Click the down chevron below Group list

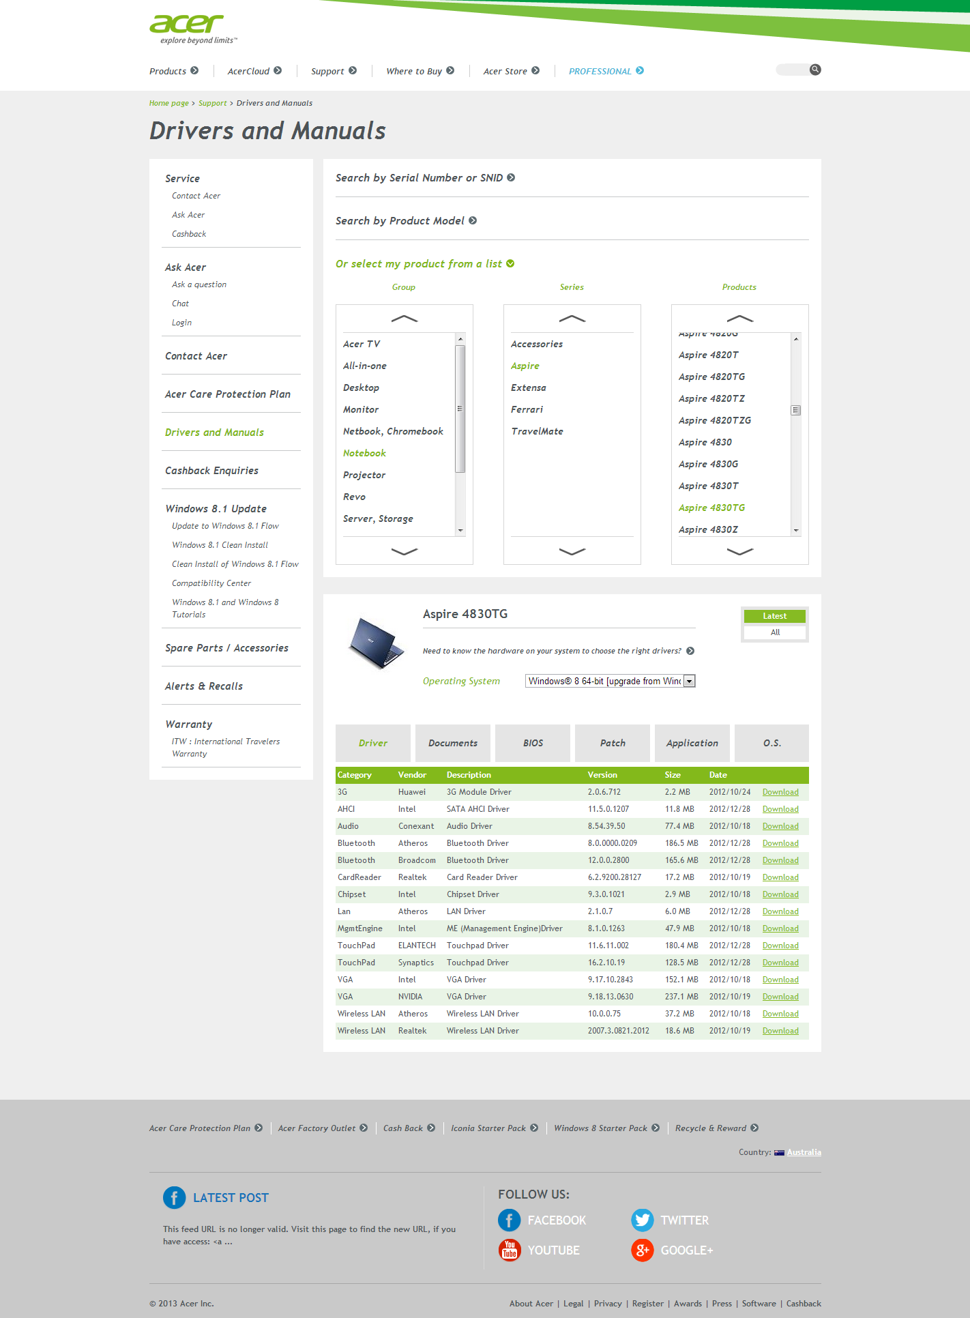pyautogui.click(x=405, y=551)
